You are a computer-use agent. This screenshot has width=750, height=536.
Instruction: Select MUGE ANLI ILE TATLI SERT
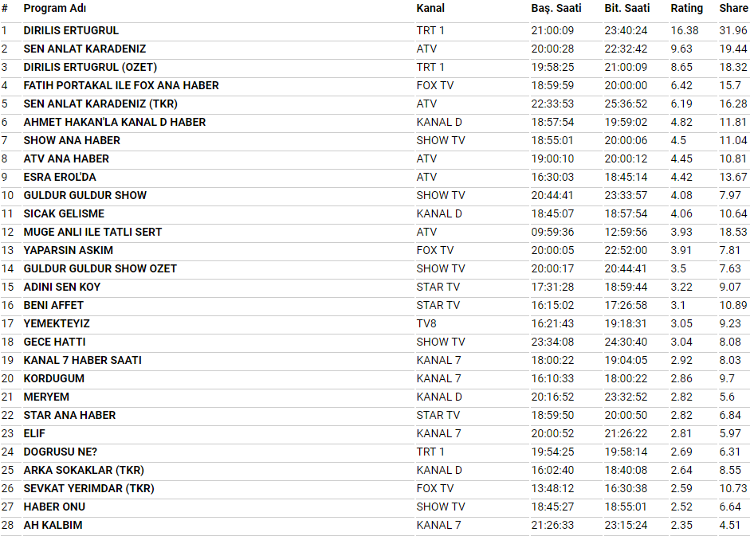92,232
